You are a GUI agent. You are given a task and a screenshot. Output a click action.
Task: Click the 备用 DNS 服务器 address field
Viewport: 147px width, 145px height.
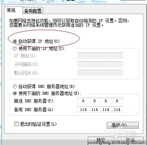click(100, 110)
